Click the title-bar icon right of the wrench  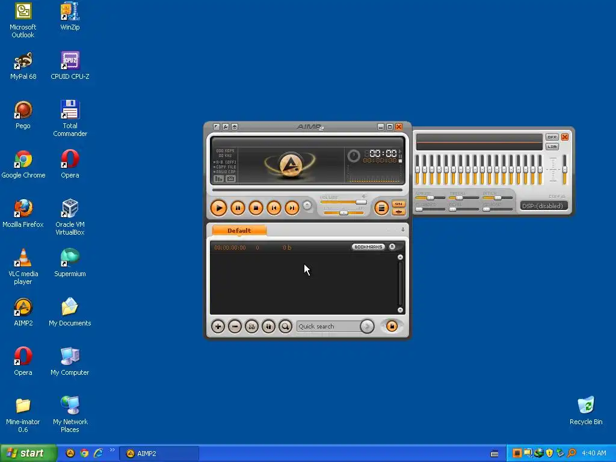(x=235, y=126)
